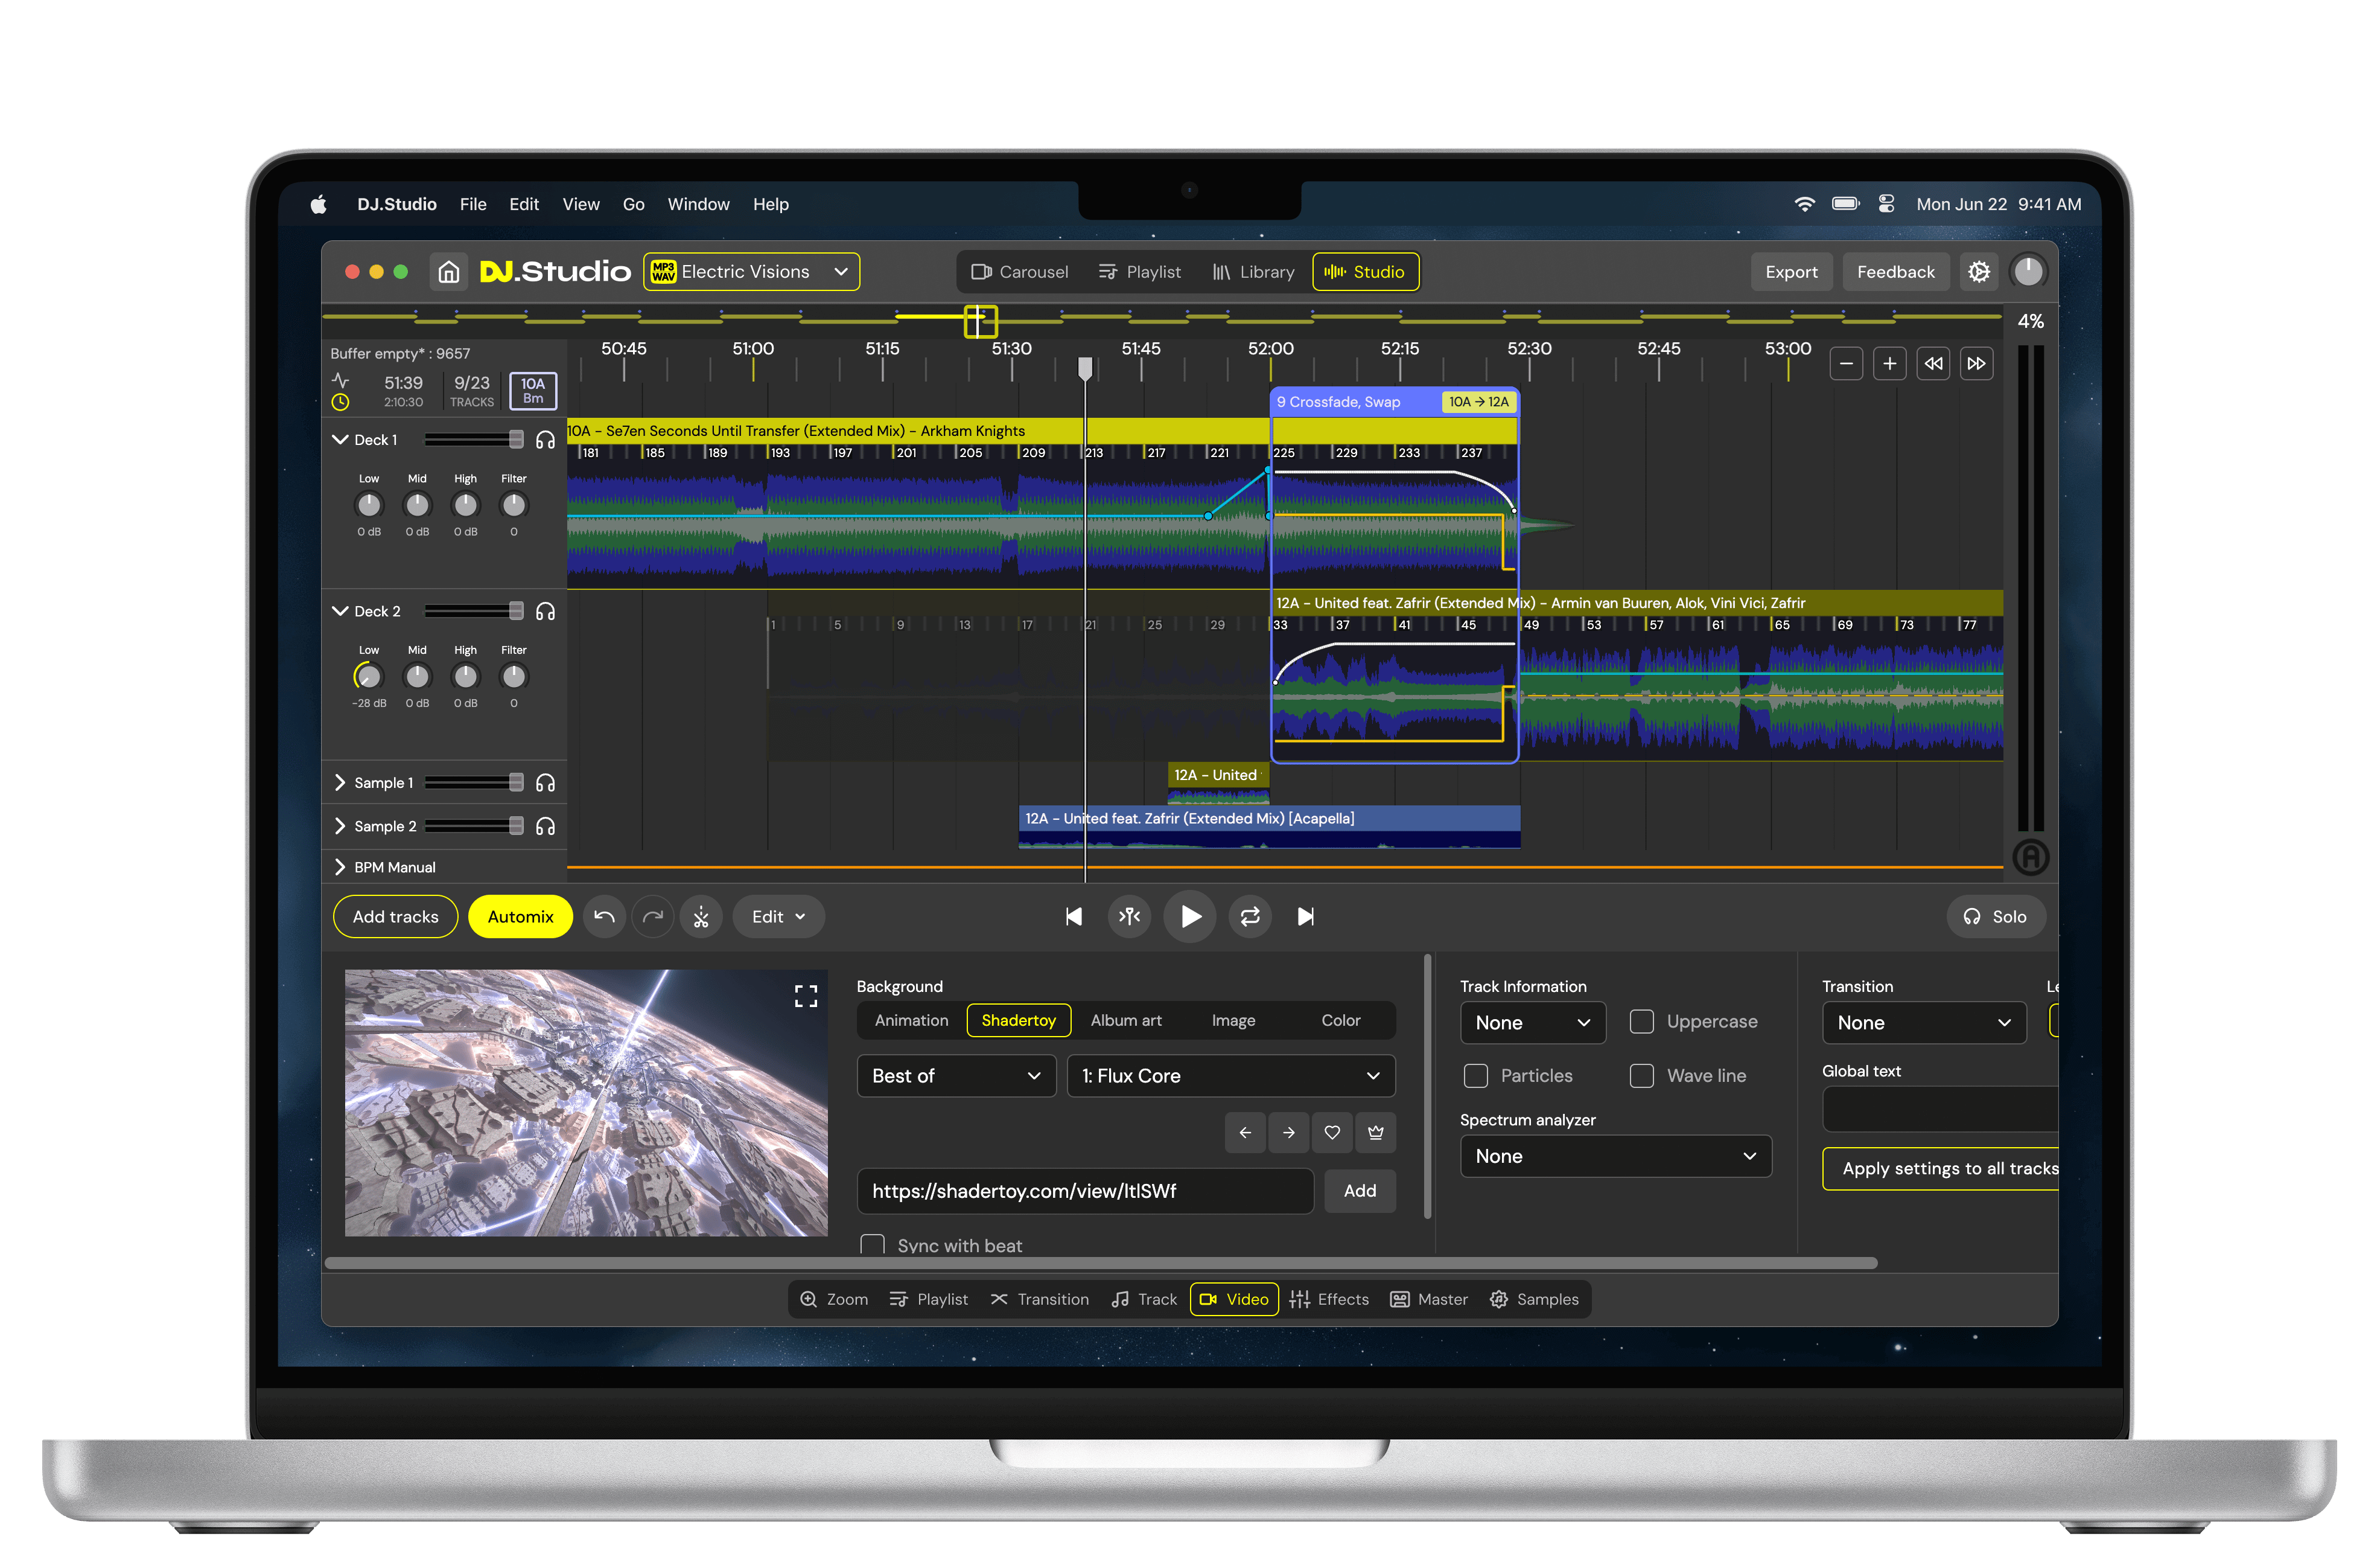Viewport: 2380px width, 1548px height.
Task: Zoom in timeline with plus button
Action: pyautogui.click(x=1889, y=363)
